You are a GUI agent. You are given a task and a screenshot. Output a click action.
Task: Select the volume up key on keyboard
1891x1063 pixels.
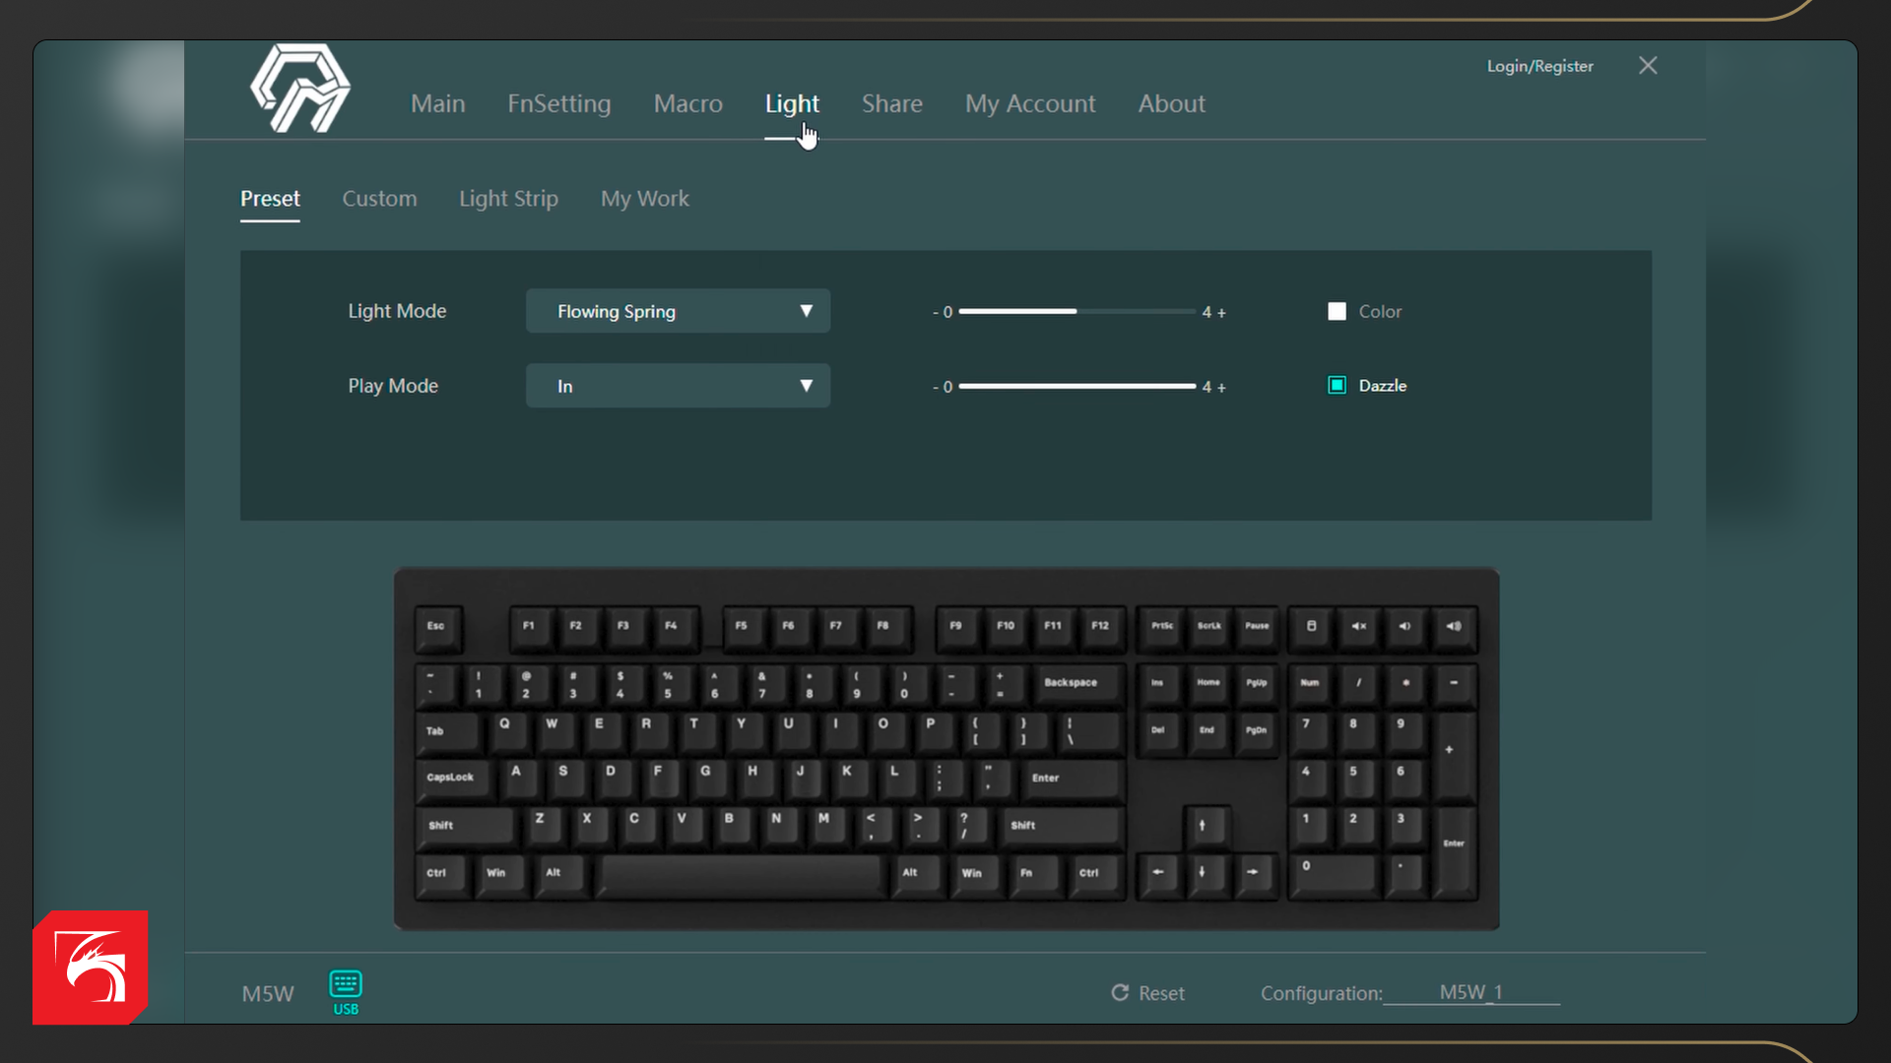1454,628
